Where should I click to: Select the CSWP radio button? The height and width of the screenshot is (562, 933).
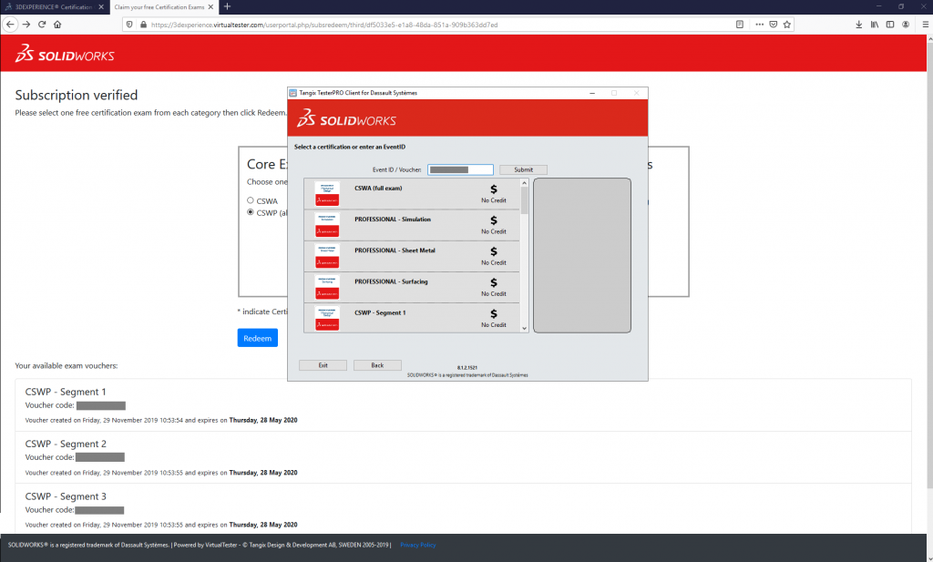point(251,211)
